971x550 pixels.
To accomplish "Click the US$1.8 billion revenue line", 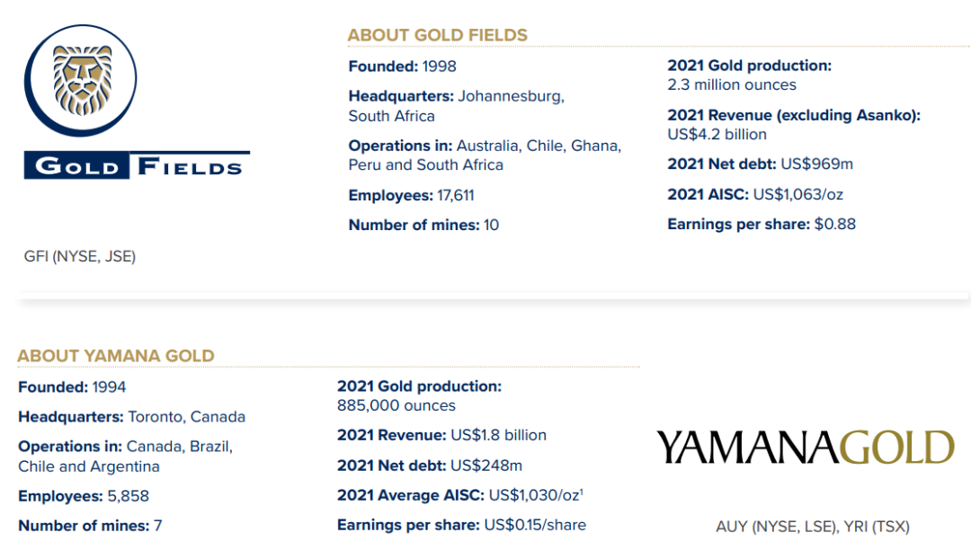I will coord(441,435).
